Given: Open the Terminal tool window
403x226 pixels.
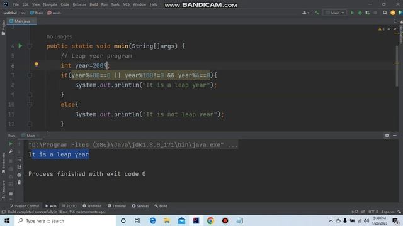Looking at the screenshot, I should [x=116, y=206].
